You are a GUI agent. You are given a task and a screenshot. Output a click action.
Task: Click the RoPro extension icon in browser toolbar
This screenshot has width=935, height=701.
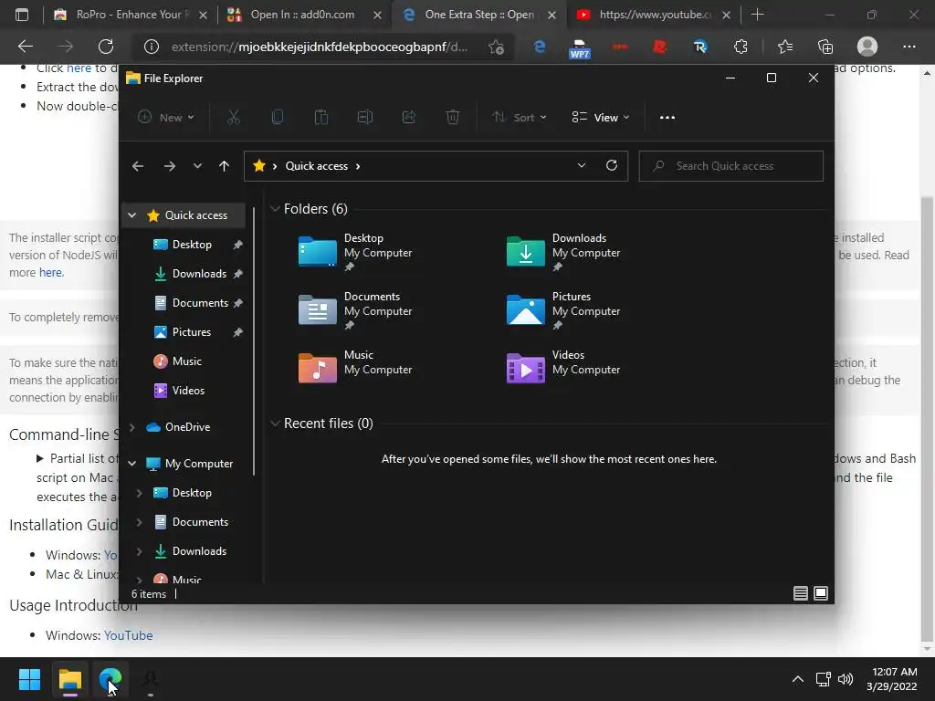tap(700, 47)
